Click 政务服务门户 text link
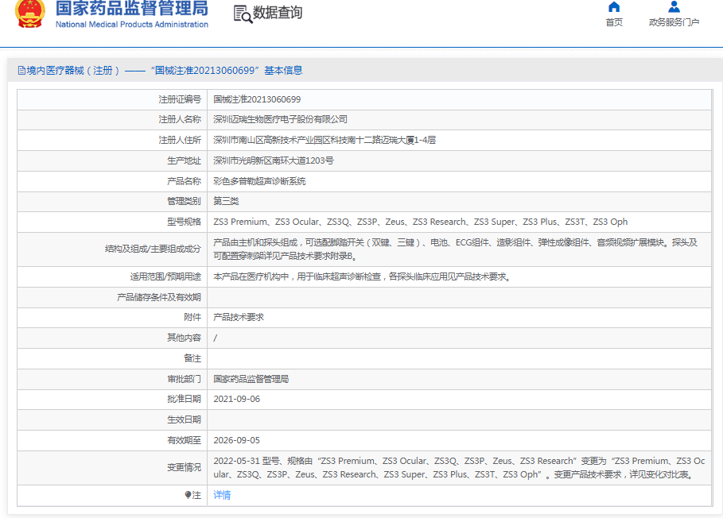Viewport: 723px width, 518px height. coord(674,22)
